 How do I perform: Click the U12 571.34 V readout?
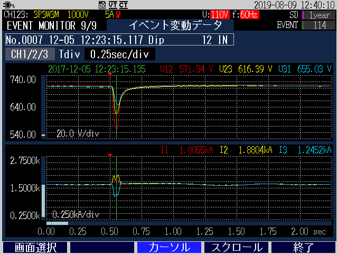pos(186,69)
